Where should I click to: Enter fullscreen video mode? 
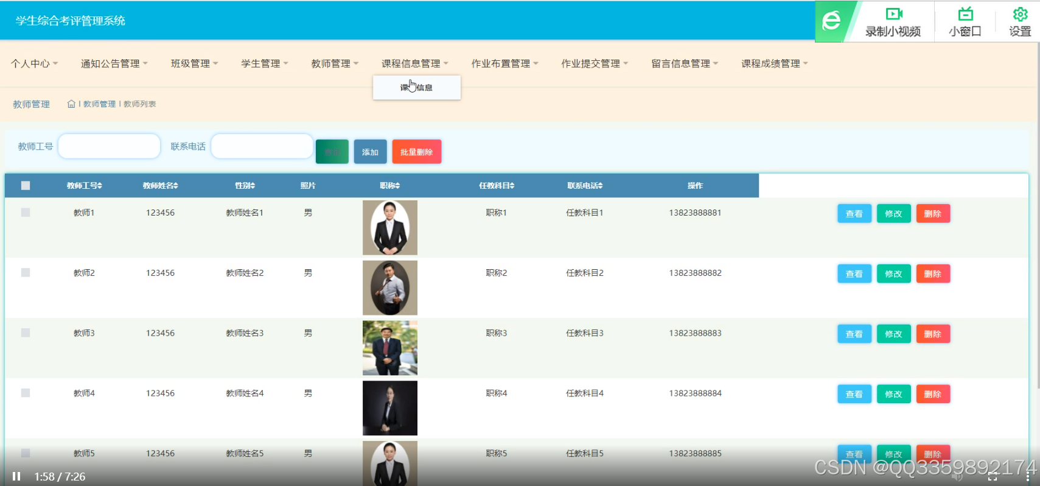(x=993, y=476)
